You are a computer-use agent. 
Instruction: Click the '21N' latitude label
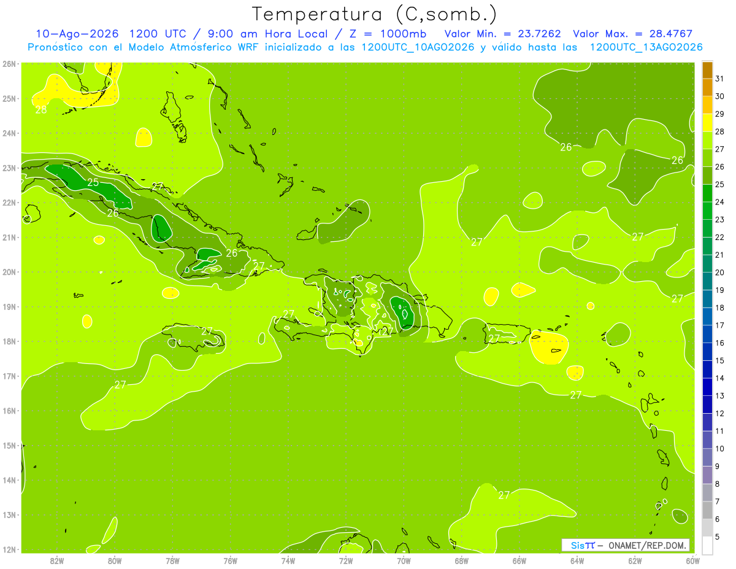pos(10,238)
